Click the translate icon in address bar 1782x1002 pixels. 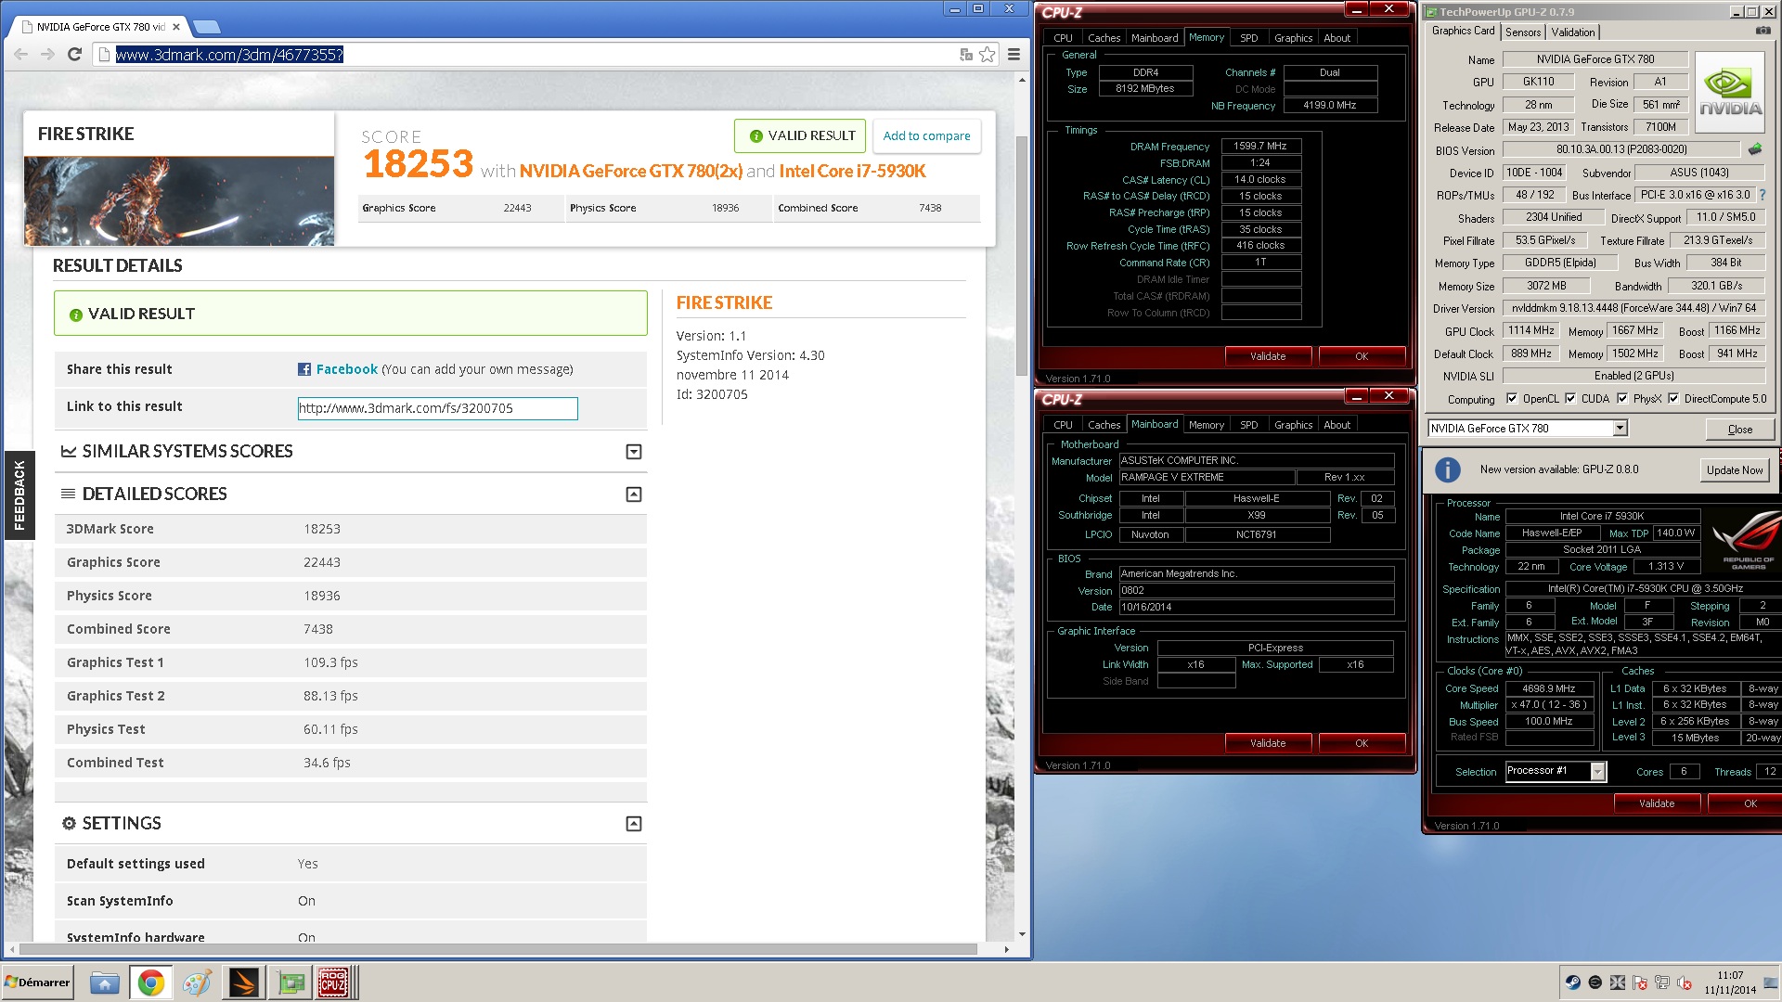click(x=966, y=55)
